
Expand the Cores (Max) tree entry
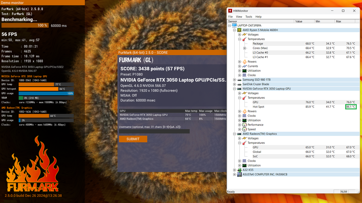245,48
